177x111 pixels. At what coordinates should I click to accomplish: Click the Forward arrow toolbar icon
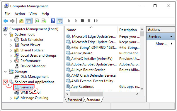(x=12, y=21)
